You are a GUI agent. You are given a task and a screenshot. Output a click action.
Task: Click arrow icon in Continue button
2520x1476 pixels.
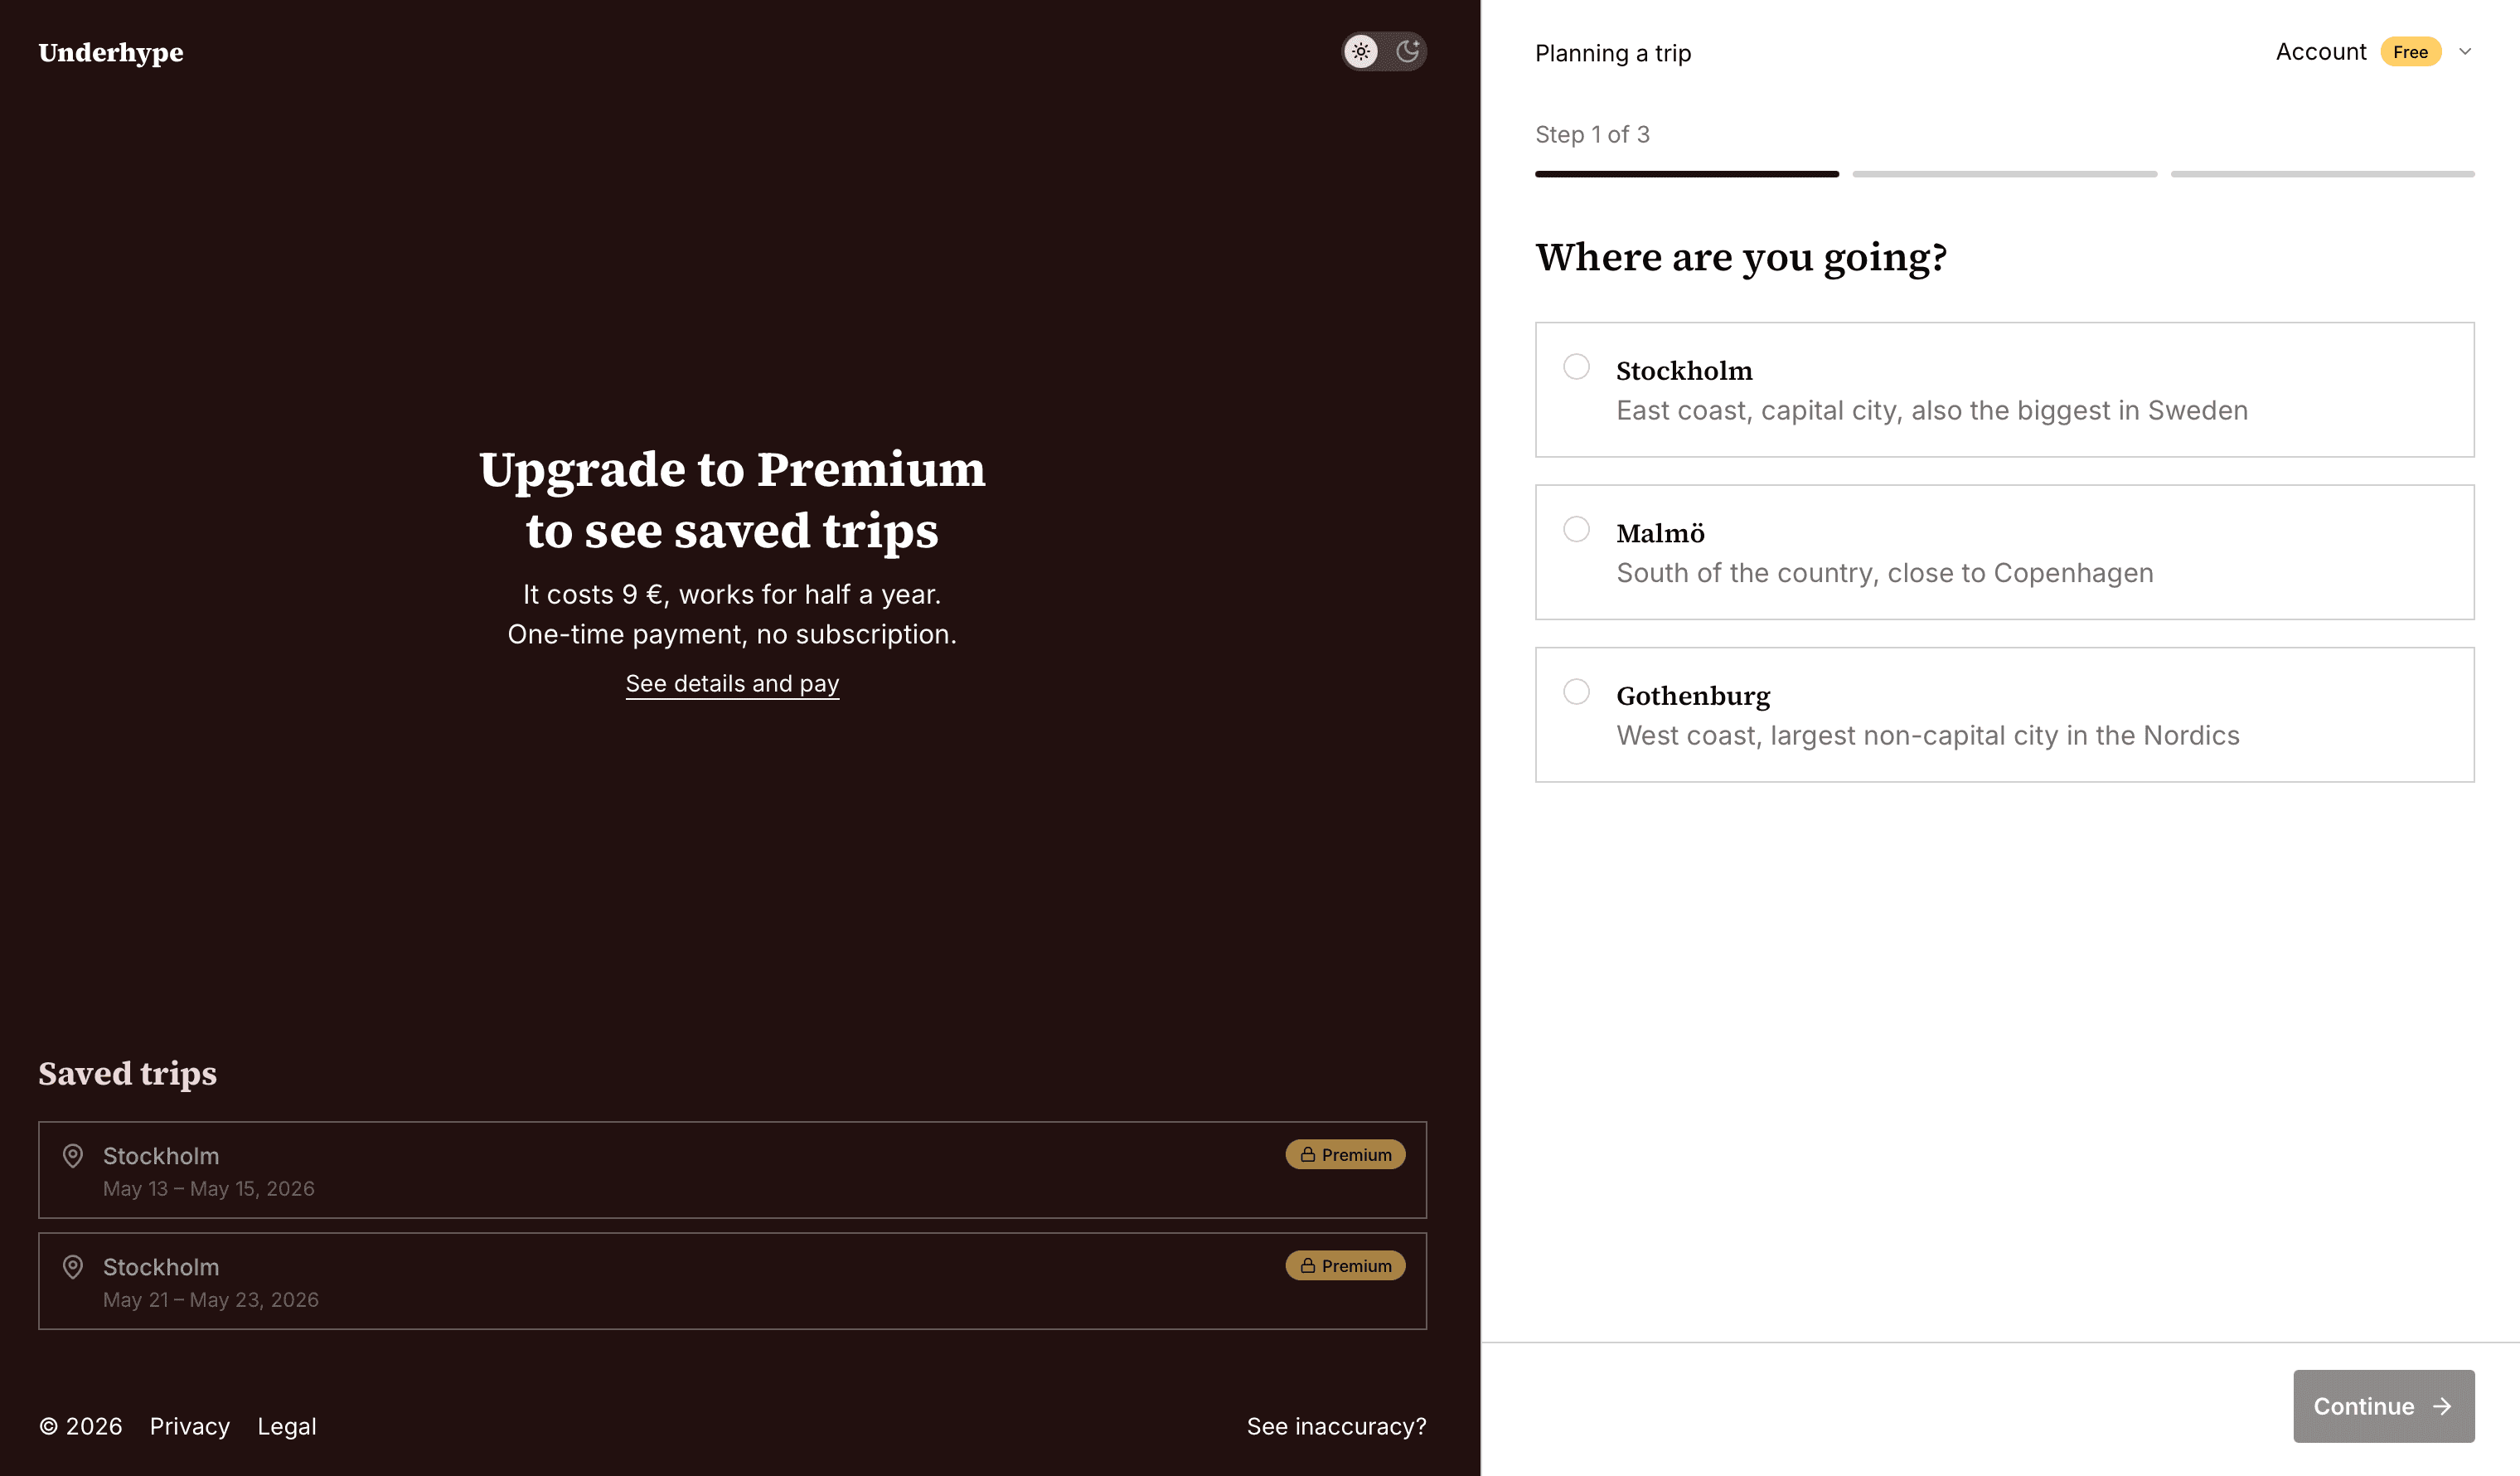(x=2442, y=1406)
